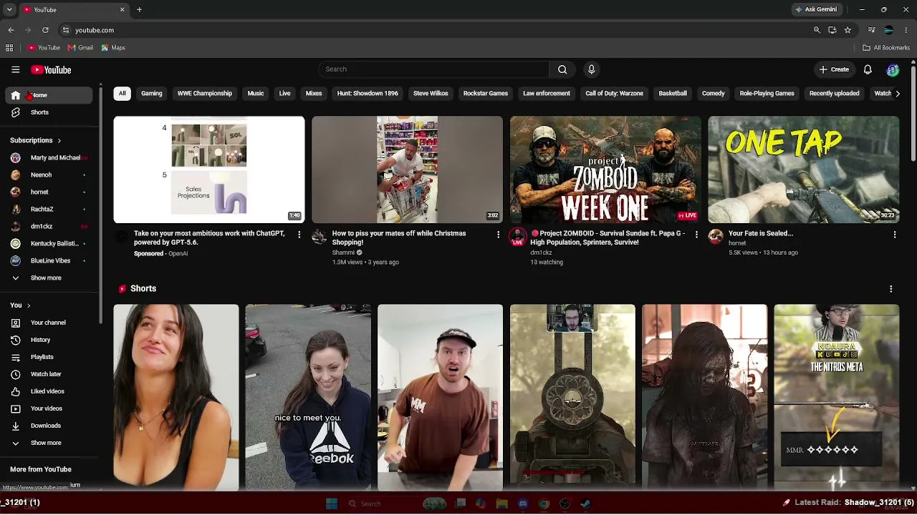Open Discord from the taskbar
Image resolution: width=917 pixels, height=515 pixels.
[523, 504]
